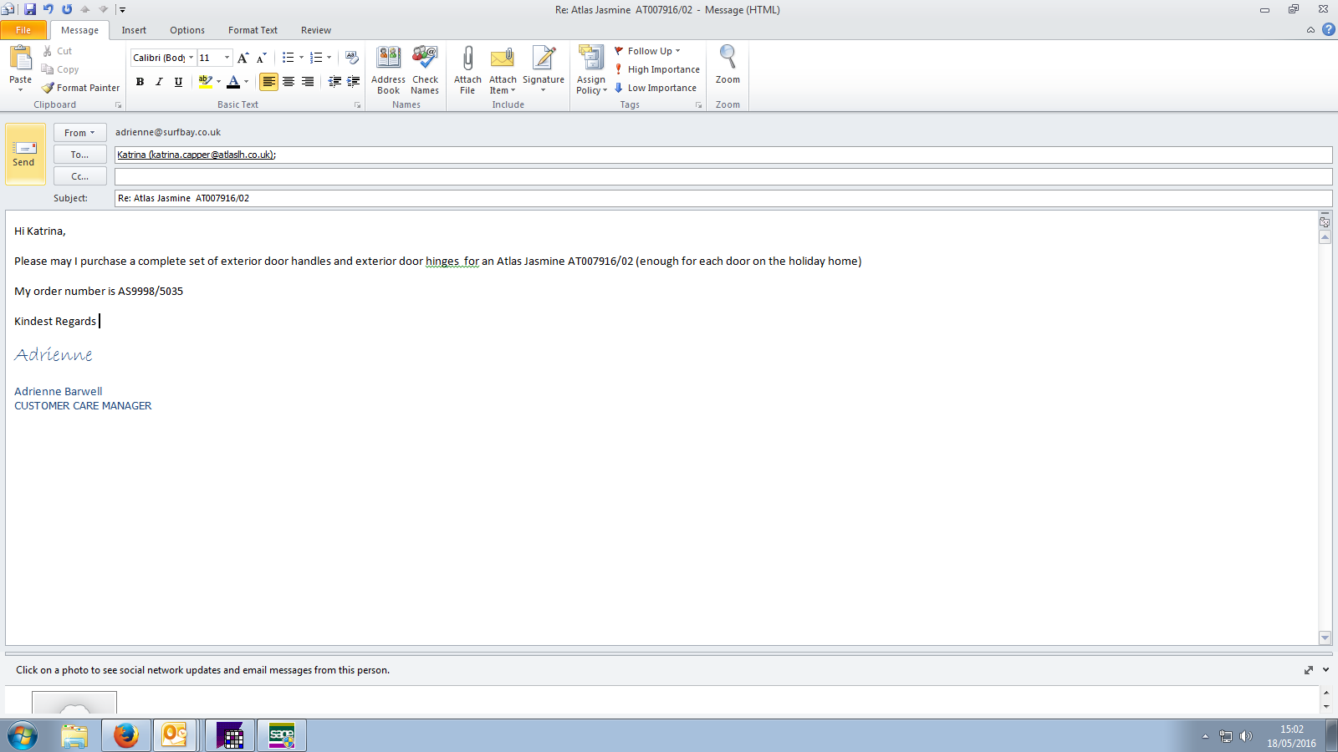Send the email message
This screenshot has width=1338, height=752.
tap(24, 154)
